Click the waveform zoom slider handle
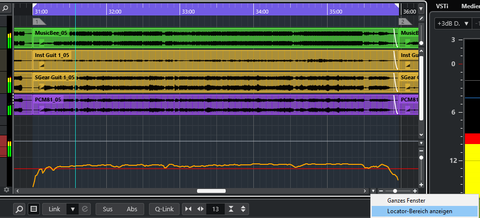This screenshot has height=218, width=480. (421, 44)
